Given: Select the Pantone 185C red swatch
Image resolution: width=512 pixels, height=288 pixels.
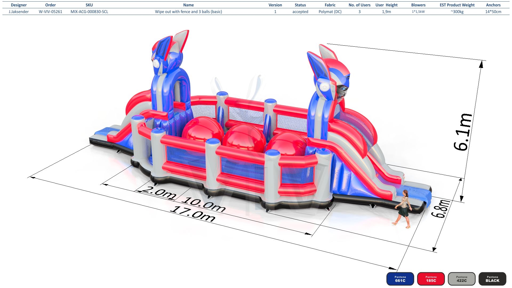Looking at the screenshot, I should 431,279.
